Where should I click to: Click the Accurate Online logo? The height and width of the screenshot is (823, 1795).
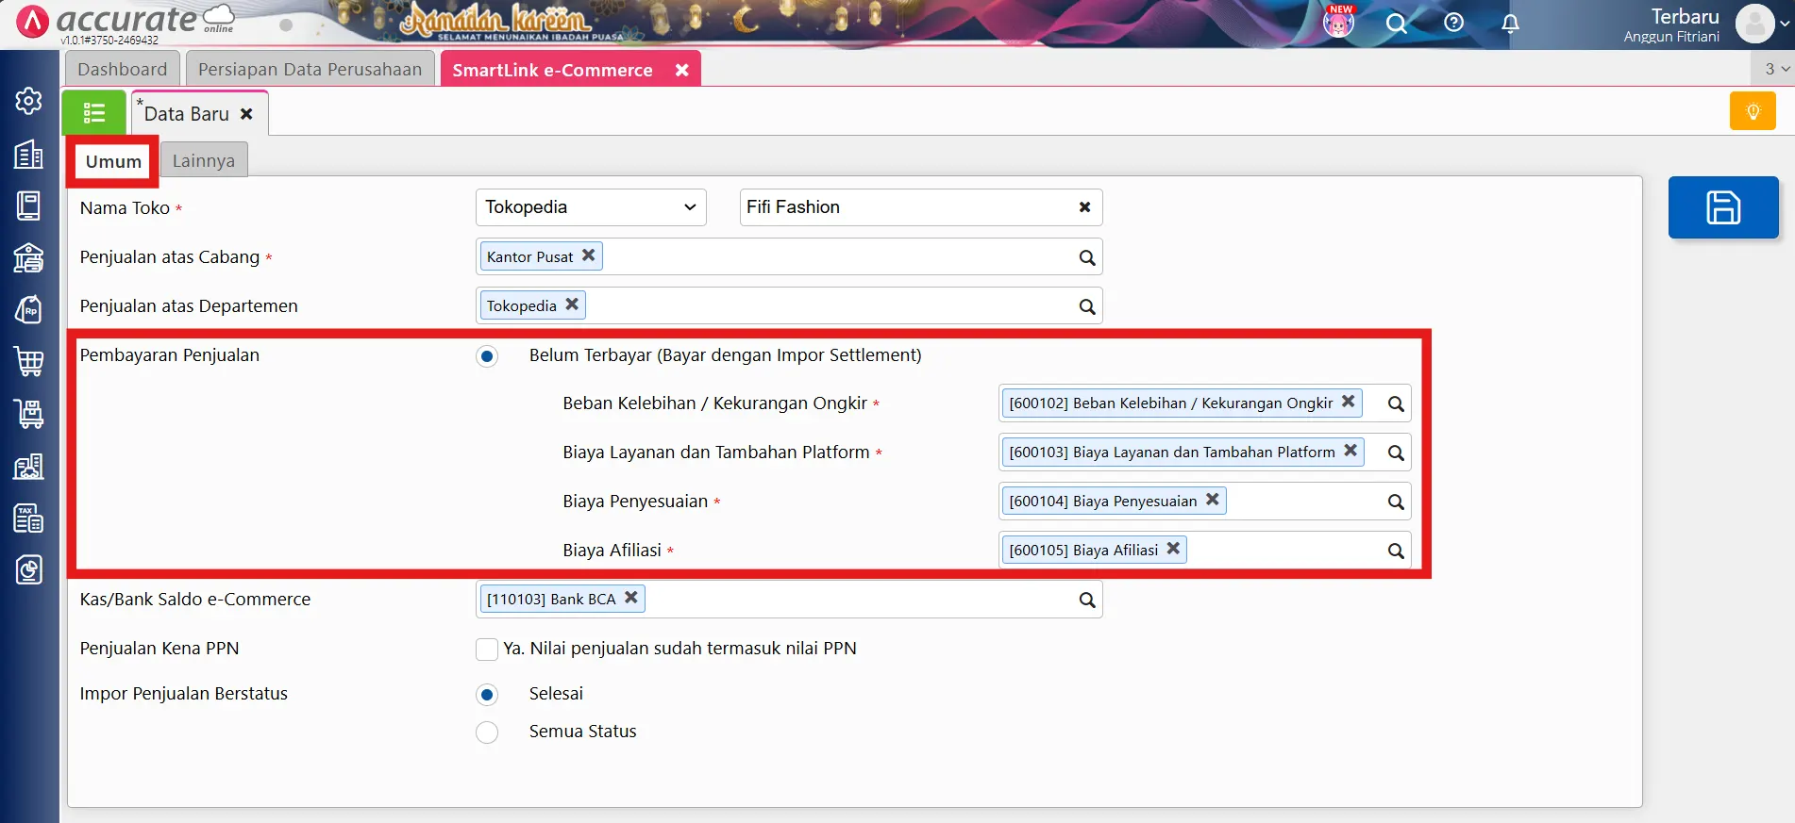[x=126, y=23]
